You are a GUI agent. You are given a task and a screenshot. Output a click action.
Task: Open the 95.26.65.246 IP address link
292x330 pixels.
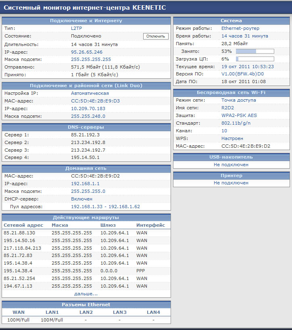point(87,52)
